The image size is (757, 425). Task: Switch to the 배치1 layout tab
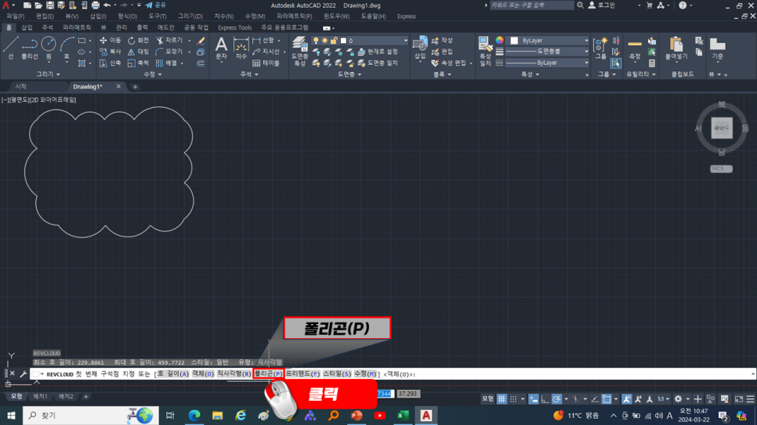40,396
